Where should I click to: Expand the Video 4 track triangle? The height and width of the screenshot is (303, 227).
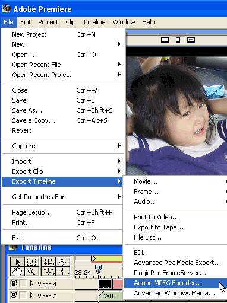[32, 283]
